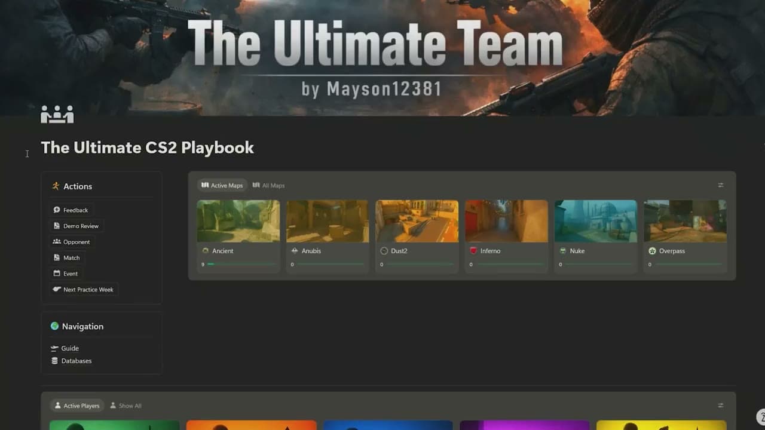Select the Active Players tab
The image size is (765, 430).
point(77,406)
